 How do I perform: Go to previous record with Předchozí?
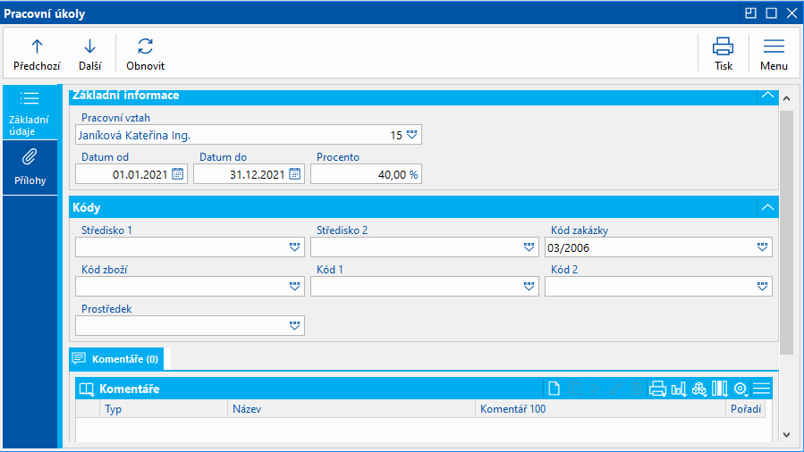pyautogui.click(x=37, y=54)
